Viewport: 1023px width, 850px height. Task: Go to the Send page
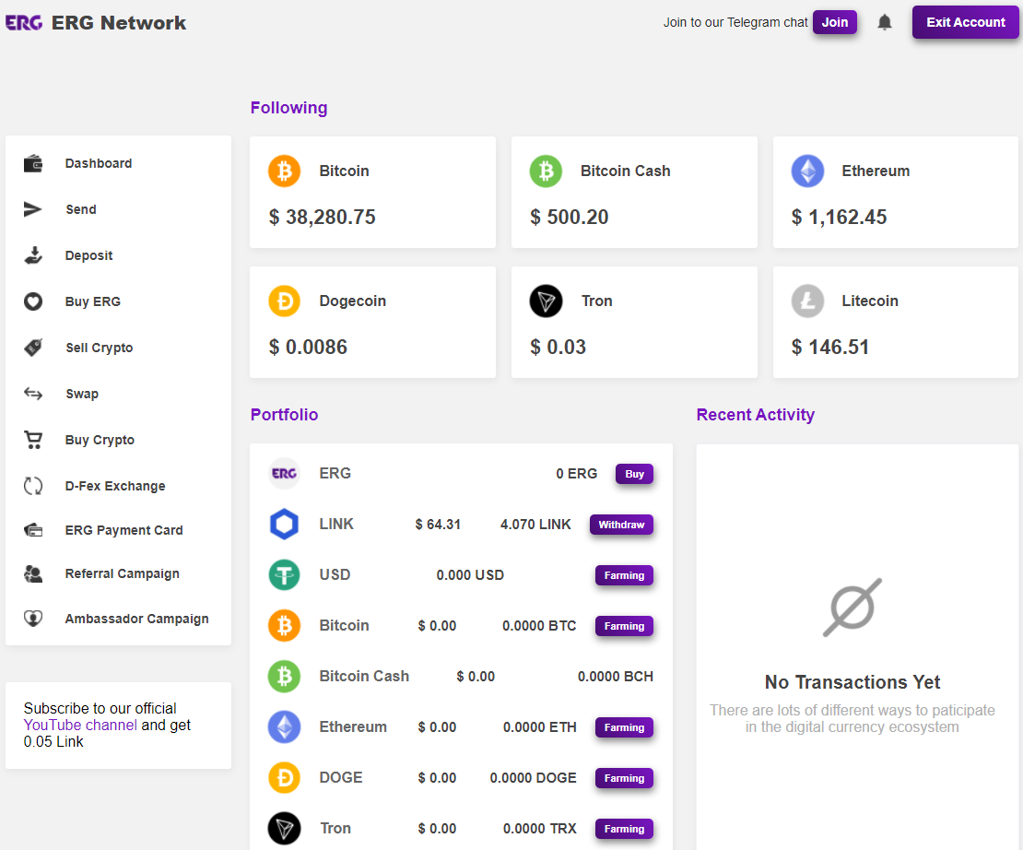tap(80, 209)
